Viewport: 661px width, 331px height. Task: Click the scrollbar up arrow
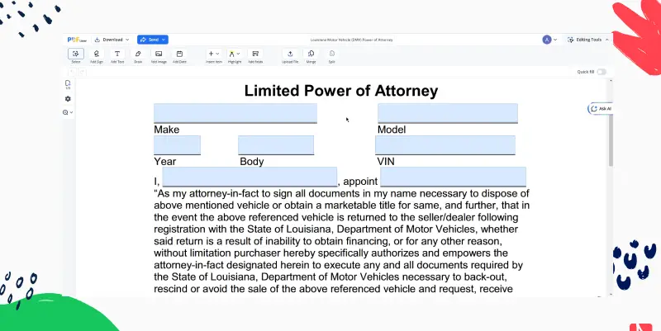click(x=611, y=80)
